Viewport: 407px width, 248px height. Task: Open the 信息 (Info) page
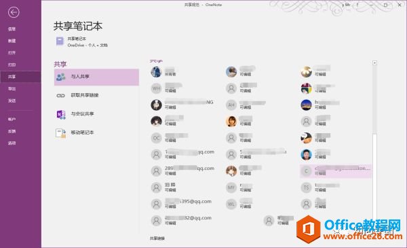point(12,29)
